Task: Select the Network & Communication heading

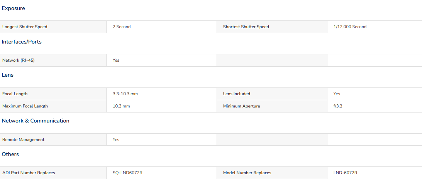Action: [36, 121]
